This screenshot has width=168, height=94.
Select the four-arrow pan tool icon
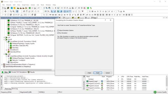(x=5, y=11)
